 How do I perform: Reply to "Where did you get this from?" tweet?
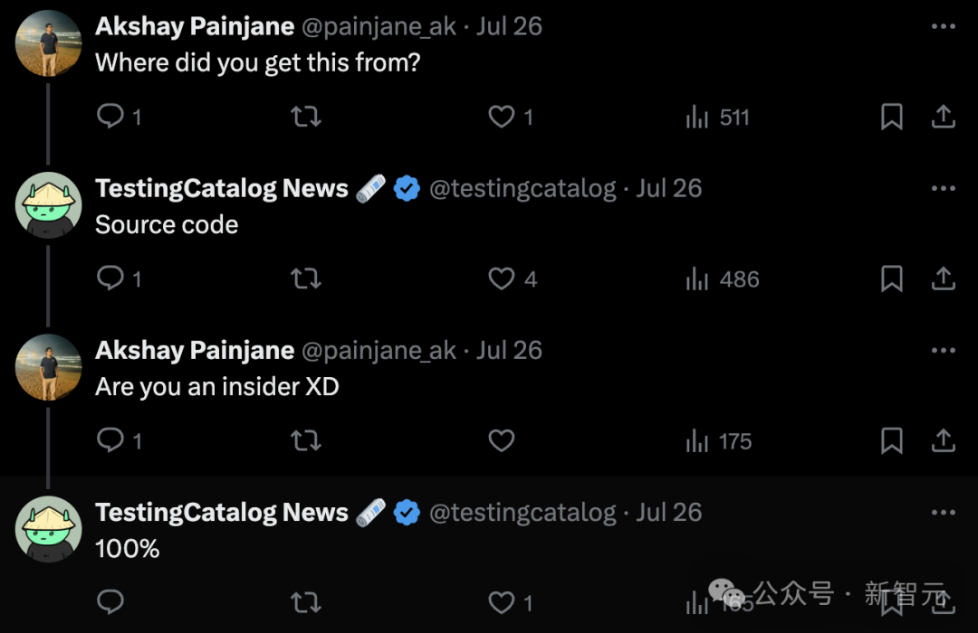pos(110,117)
